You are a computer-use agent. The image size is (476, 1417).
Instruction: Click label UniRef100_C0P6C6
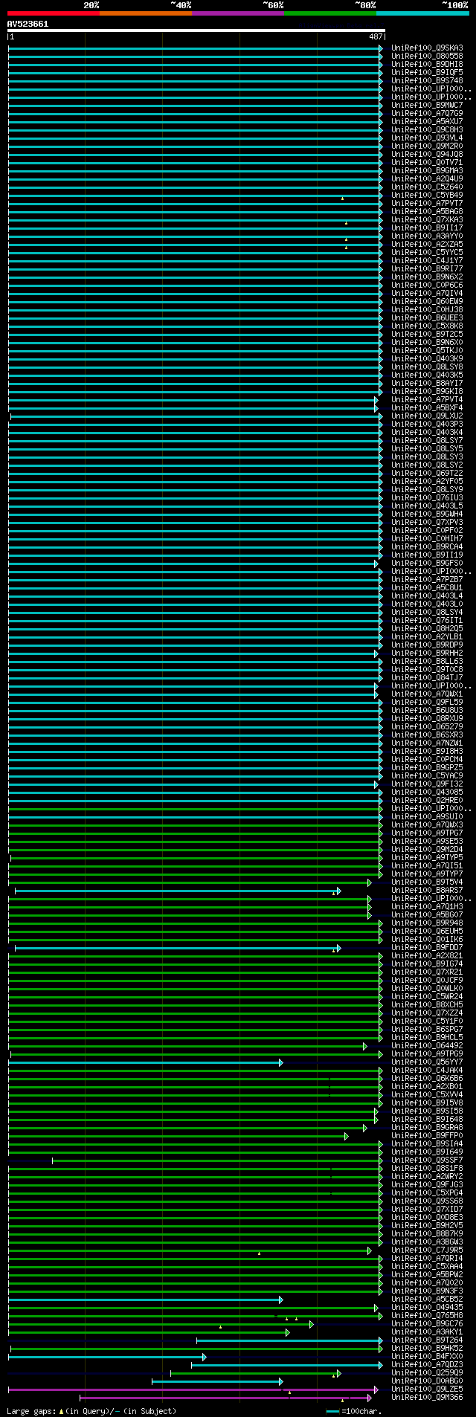pyautogui.click(x=427, y=285)
